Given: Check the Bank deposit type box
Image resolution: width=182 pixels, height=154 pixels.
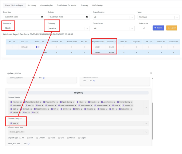Looking at the screenshot, I should [x=28, y=138].
